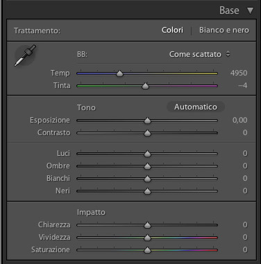
Task: Click the Saturazione slider handle
Action: 147,250
